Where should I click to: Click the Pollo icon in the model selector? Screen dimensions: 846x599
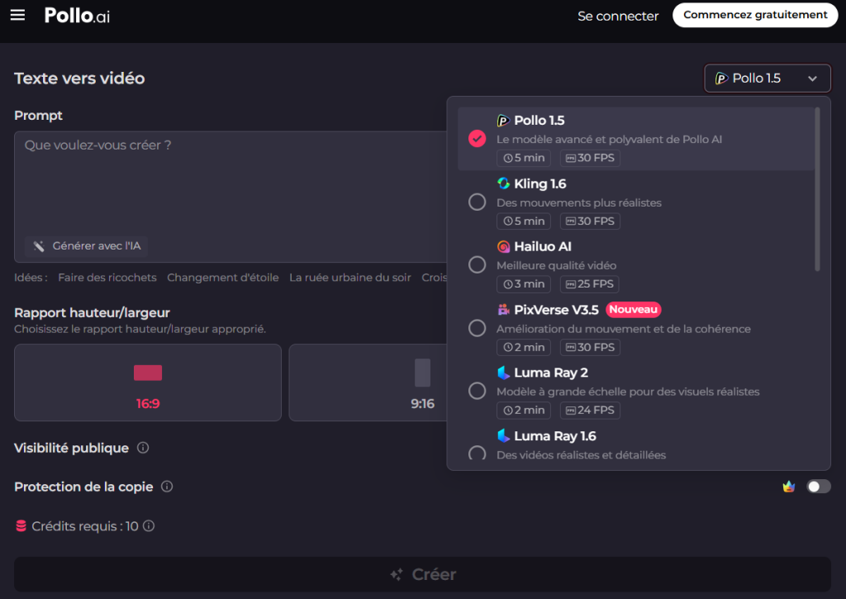(721, 78)
